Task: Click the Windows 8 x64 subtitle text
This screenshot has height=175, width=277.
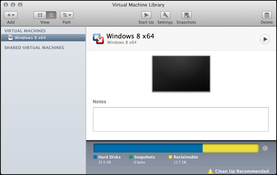Action: coord(122,42)
